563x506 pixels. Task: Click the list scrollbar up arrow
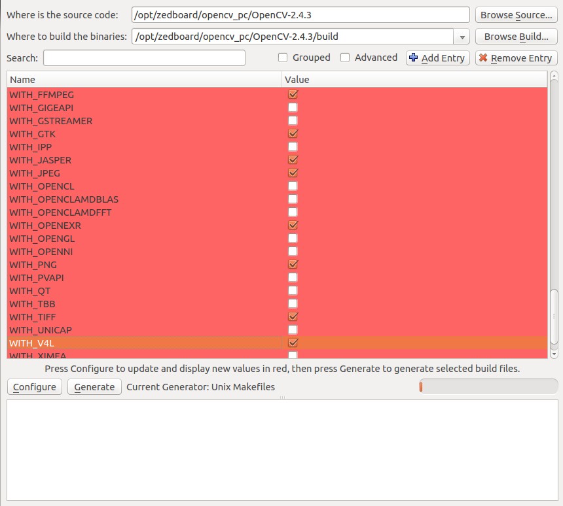click(x=554, y=76)
